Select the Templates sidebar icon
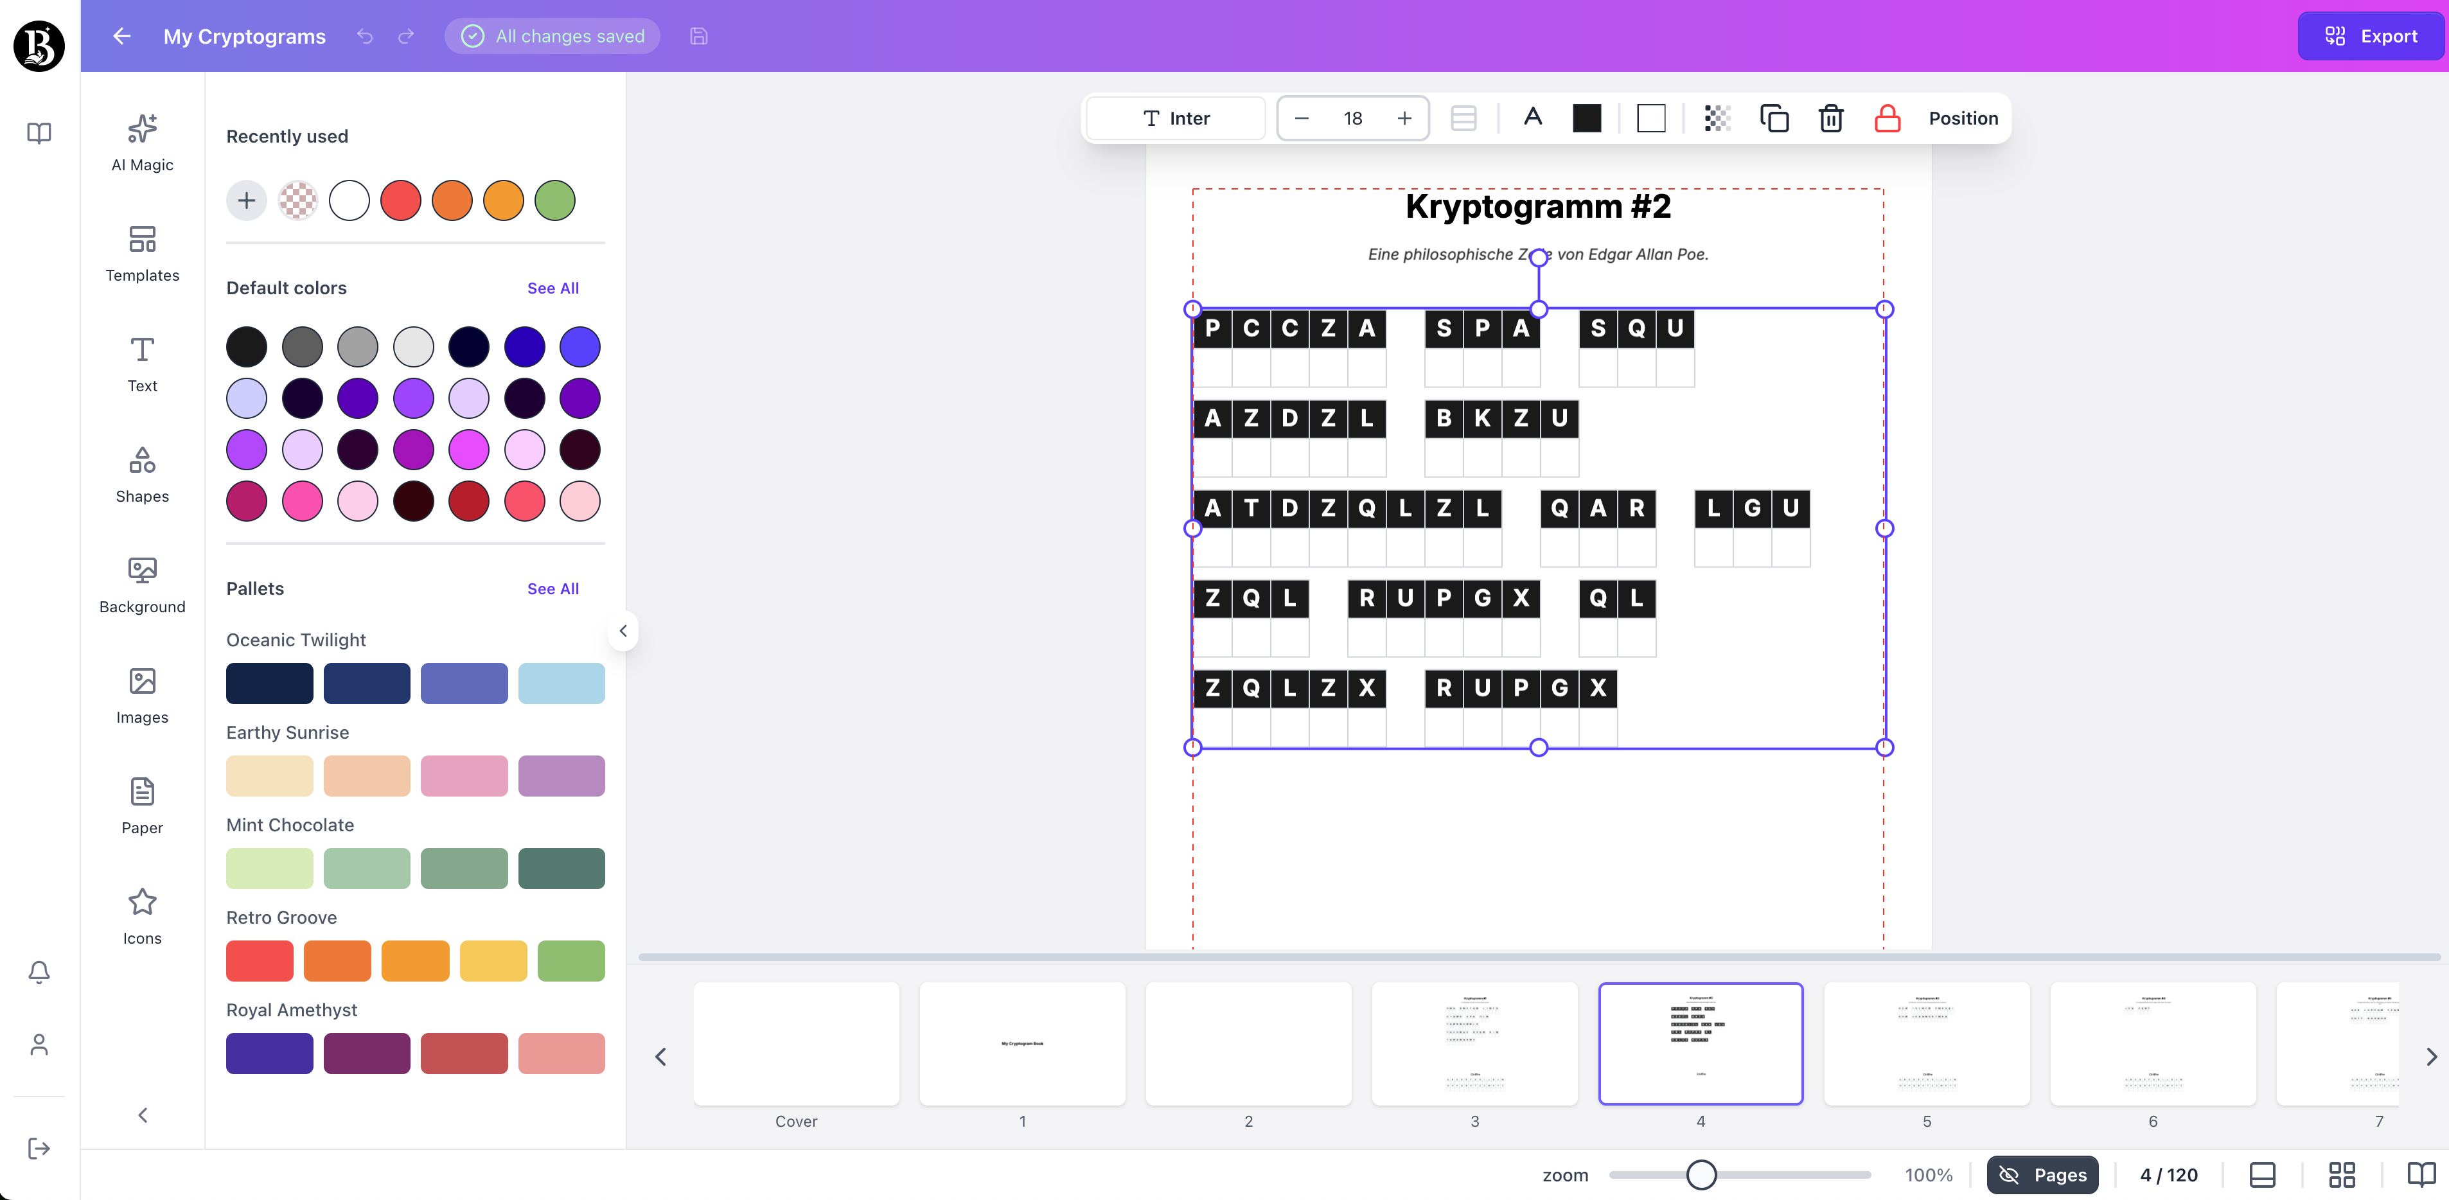 point(141,251)
